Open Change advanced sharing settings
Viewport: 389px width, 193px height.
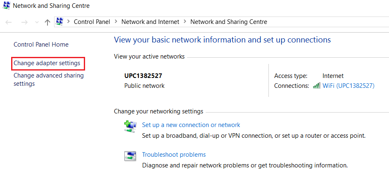49,79
